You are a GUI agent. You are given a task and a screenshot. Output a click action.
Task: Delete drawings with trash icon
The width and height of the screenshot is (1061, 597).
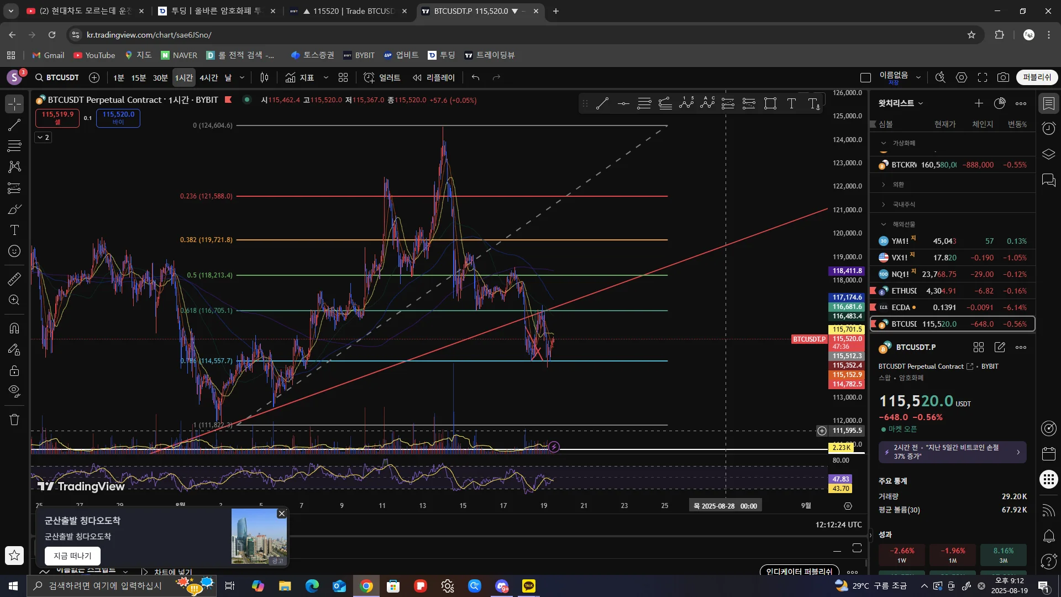coord(14,420)
